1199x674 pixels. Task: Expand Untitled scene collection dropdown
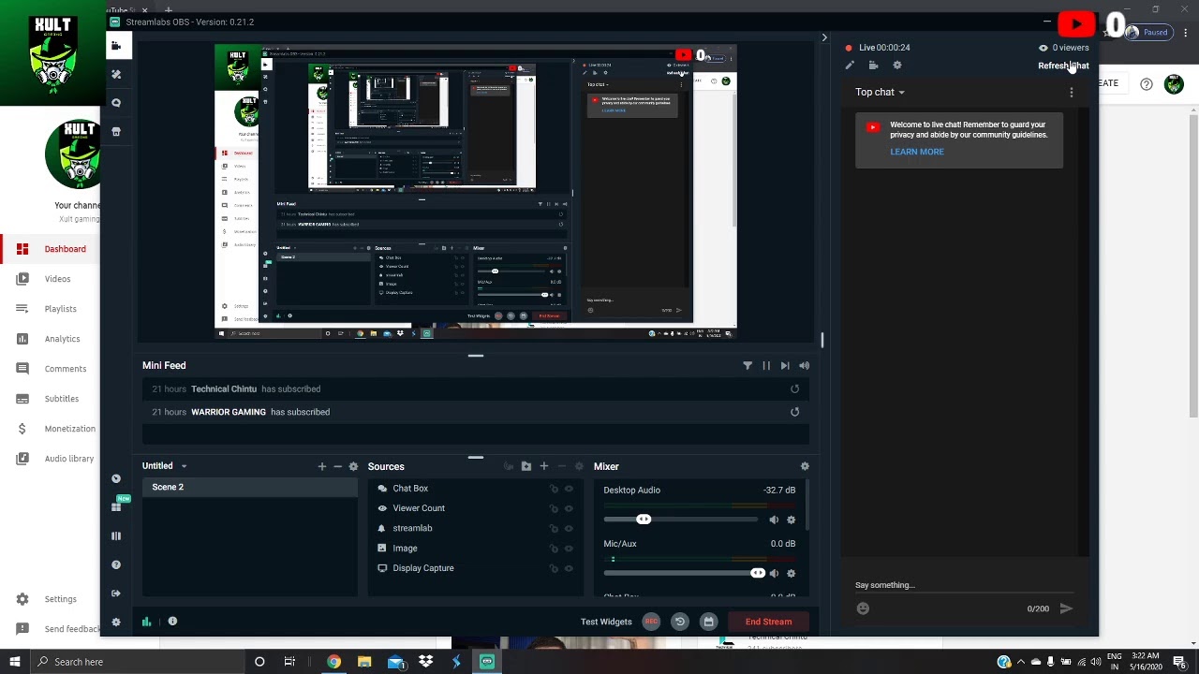point(184,466)
